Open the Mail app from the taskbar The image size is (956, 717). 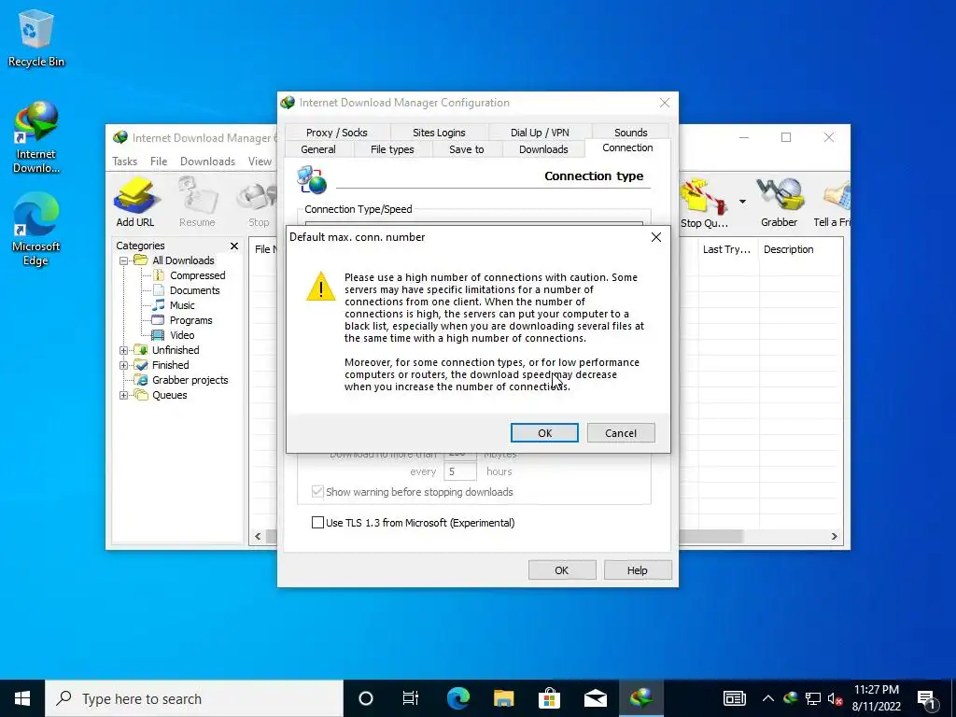[595, 698]
